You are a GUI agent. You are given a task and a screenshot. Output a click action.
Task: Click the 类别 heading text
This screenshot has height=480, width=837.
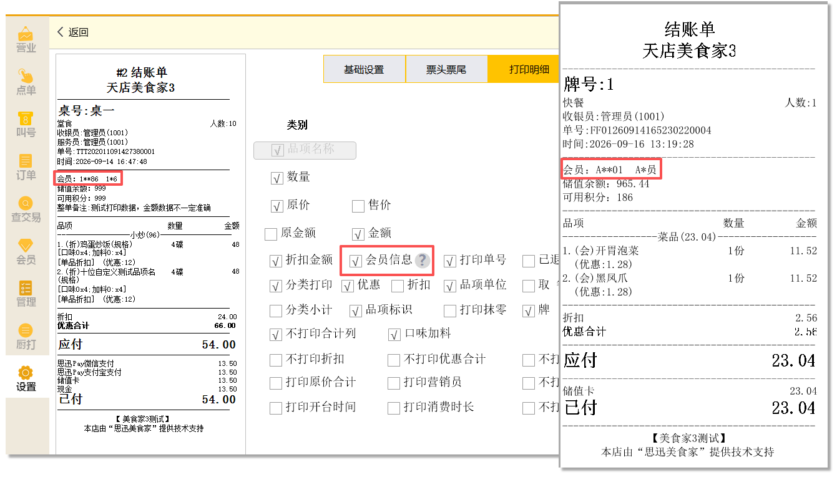[x=297, y=125]
